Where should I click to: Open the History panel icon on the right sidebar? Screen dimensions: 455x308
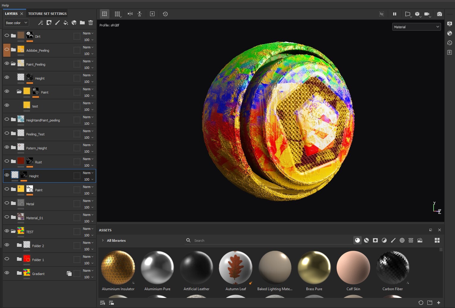pos(449,43)
